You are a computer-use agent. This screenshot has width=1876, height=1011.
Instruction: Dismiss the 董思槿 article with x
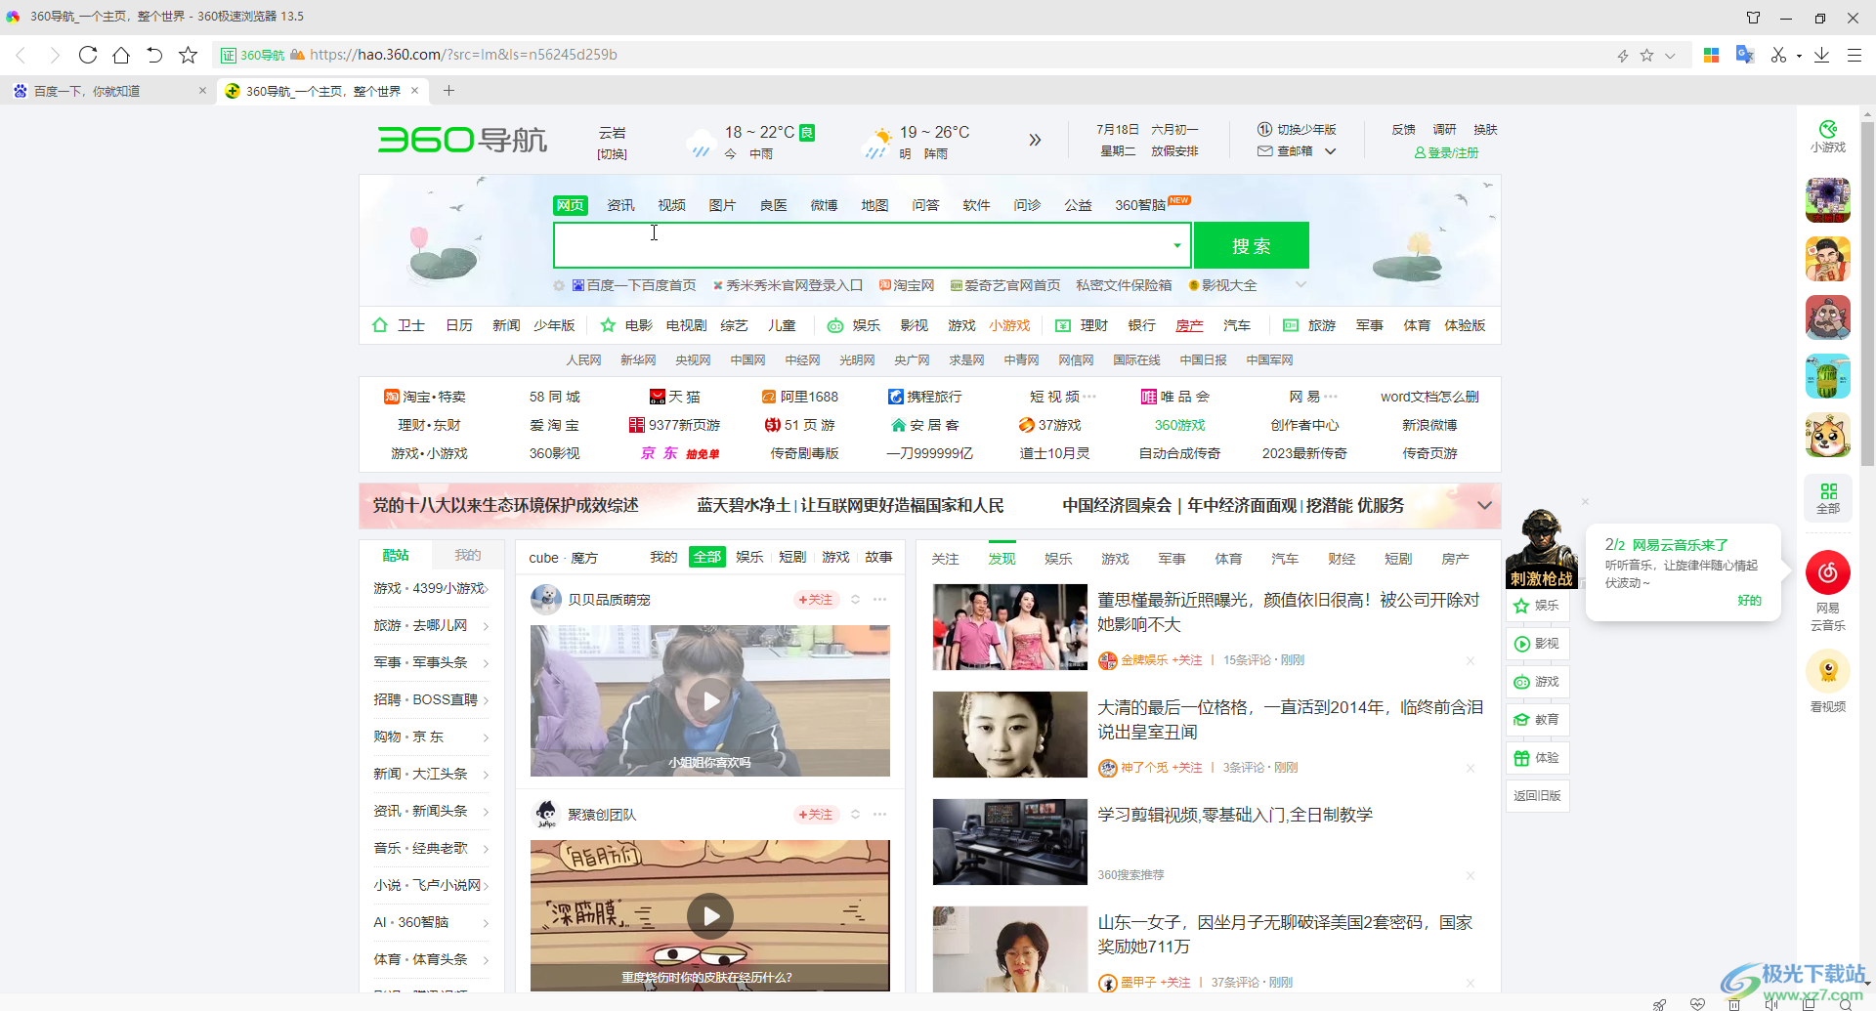(x=1471, y=660)
